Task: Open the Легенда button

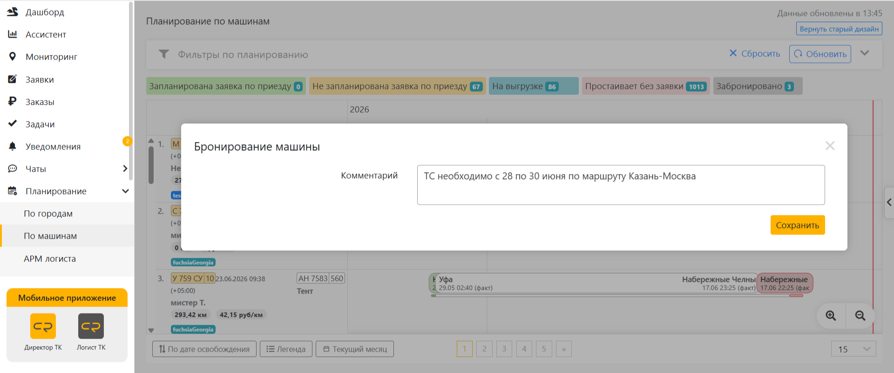Action: coord(286,349)
